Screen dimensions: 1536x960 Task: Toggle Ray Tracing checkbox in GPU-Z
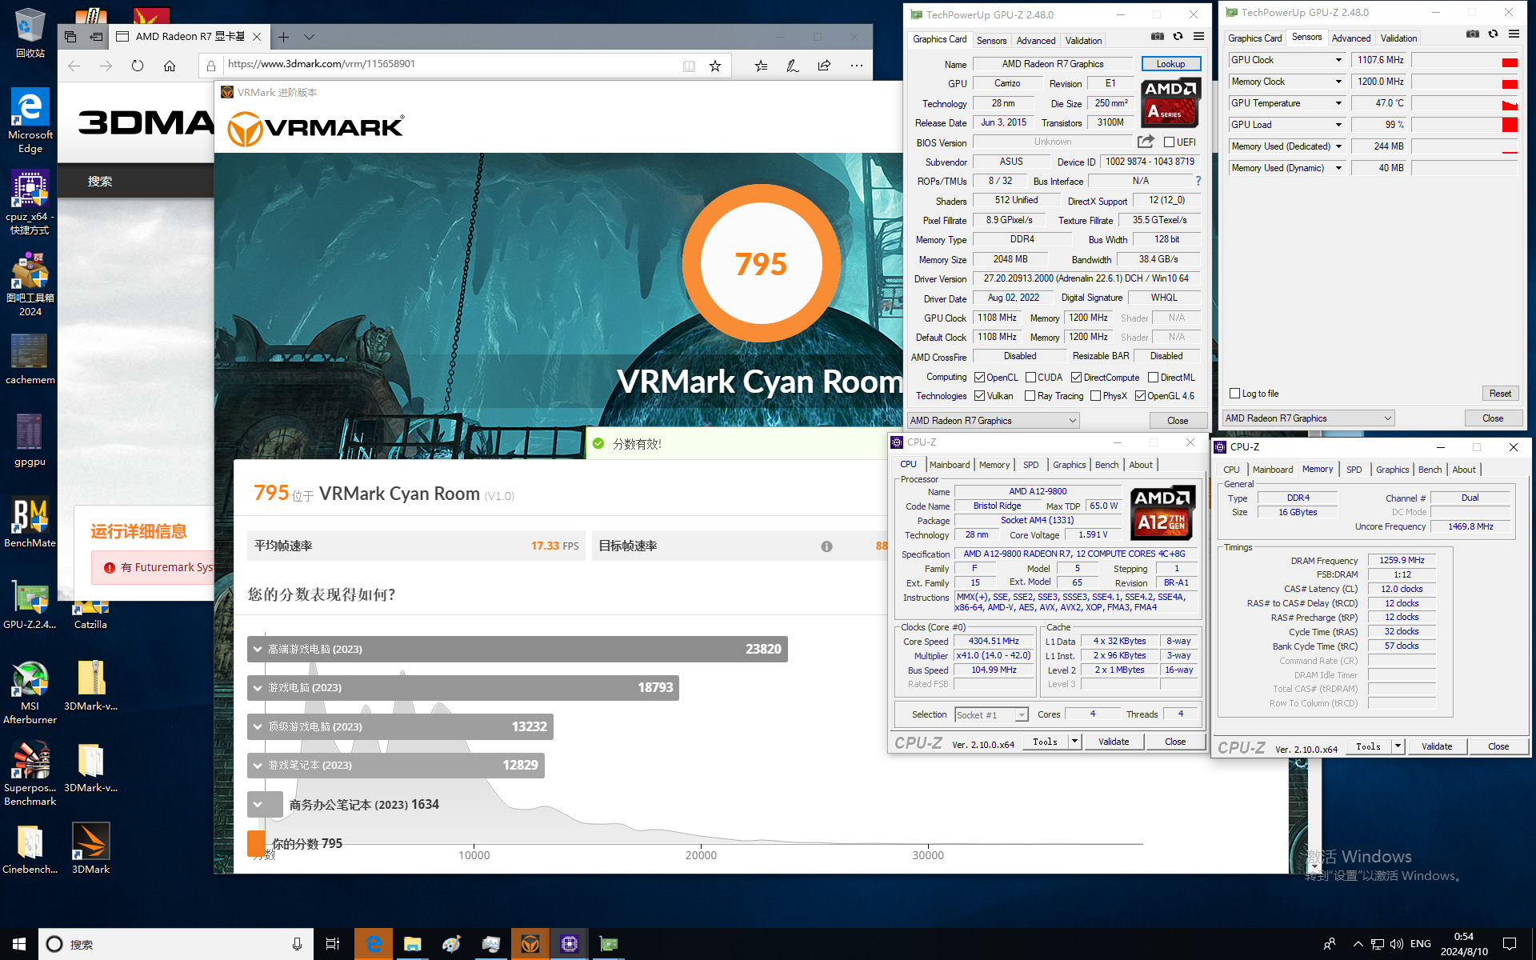pos(1031,396)
